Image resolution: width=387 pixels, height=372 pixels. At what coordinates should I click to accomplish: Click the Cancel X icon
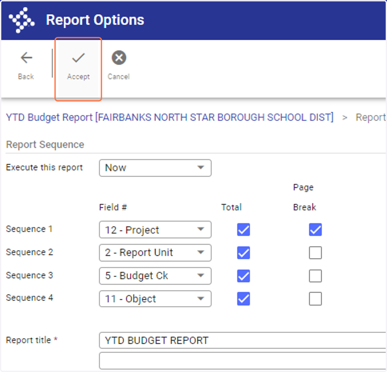[119, 58]
